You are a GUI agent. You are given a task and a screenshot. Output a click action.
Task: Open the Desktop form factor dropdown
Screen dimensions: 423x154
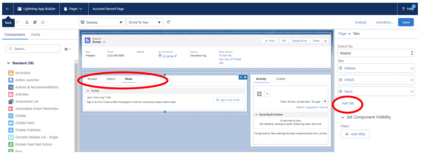pos(102,22)
